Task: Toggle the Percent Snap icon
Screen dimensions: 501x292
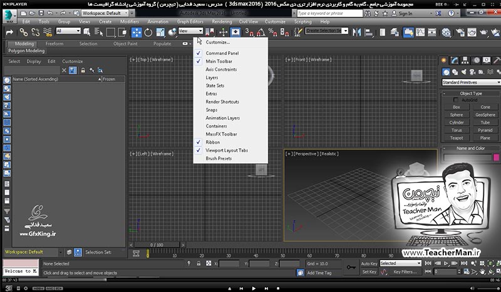Action: [x=273, y=33]
